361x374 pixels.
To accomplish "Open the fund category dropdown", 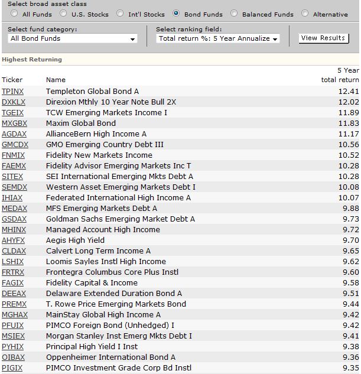I will tap(73, 38).
